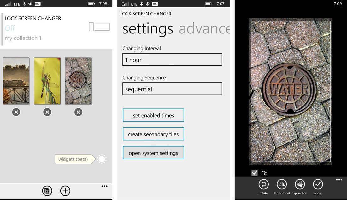This screenshot has width=347, height=200.
Task: Open Changing Interval dropdown showing 1 hour
Action: pyautogui.click(x=172, y=60)
